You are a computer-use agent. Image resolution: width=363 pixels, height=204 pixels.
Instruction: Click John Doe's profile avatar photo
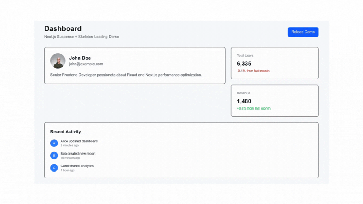click(58, 61)
